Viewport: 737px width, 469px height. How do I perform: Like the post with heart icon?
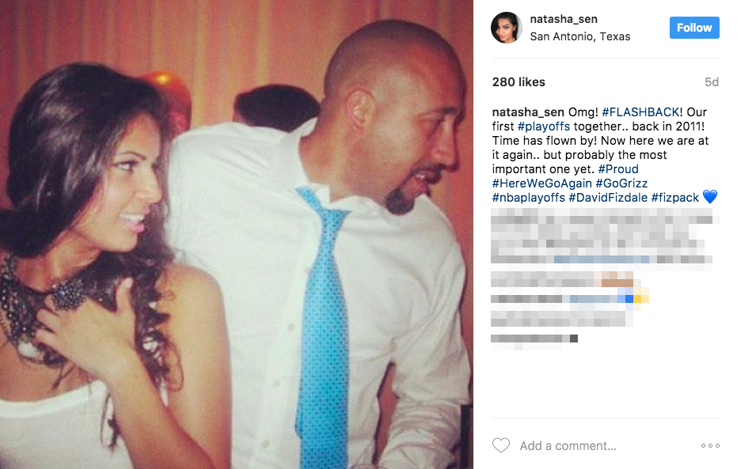pyautogui.click(x=500, y=445)
